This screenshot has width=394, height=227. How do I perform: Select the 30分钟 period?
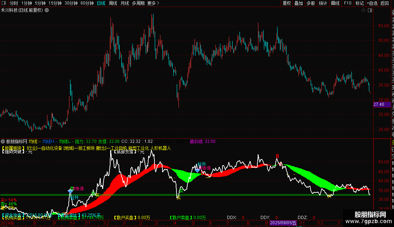pyautogui.click(x=71, y=3)
